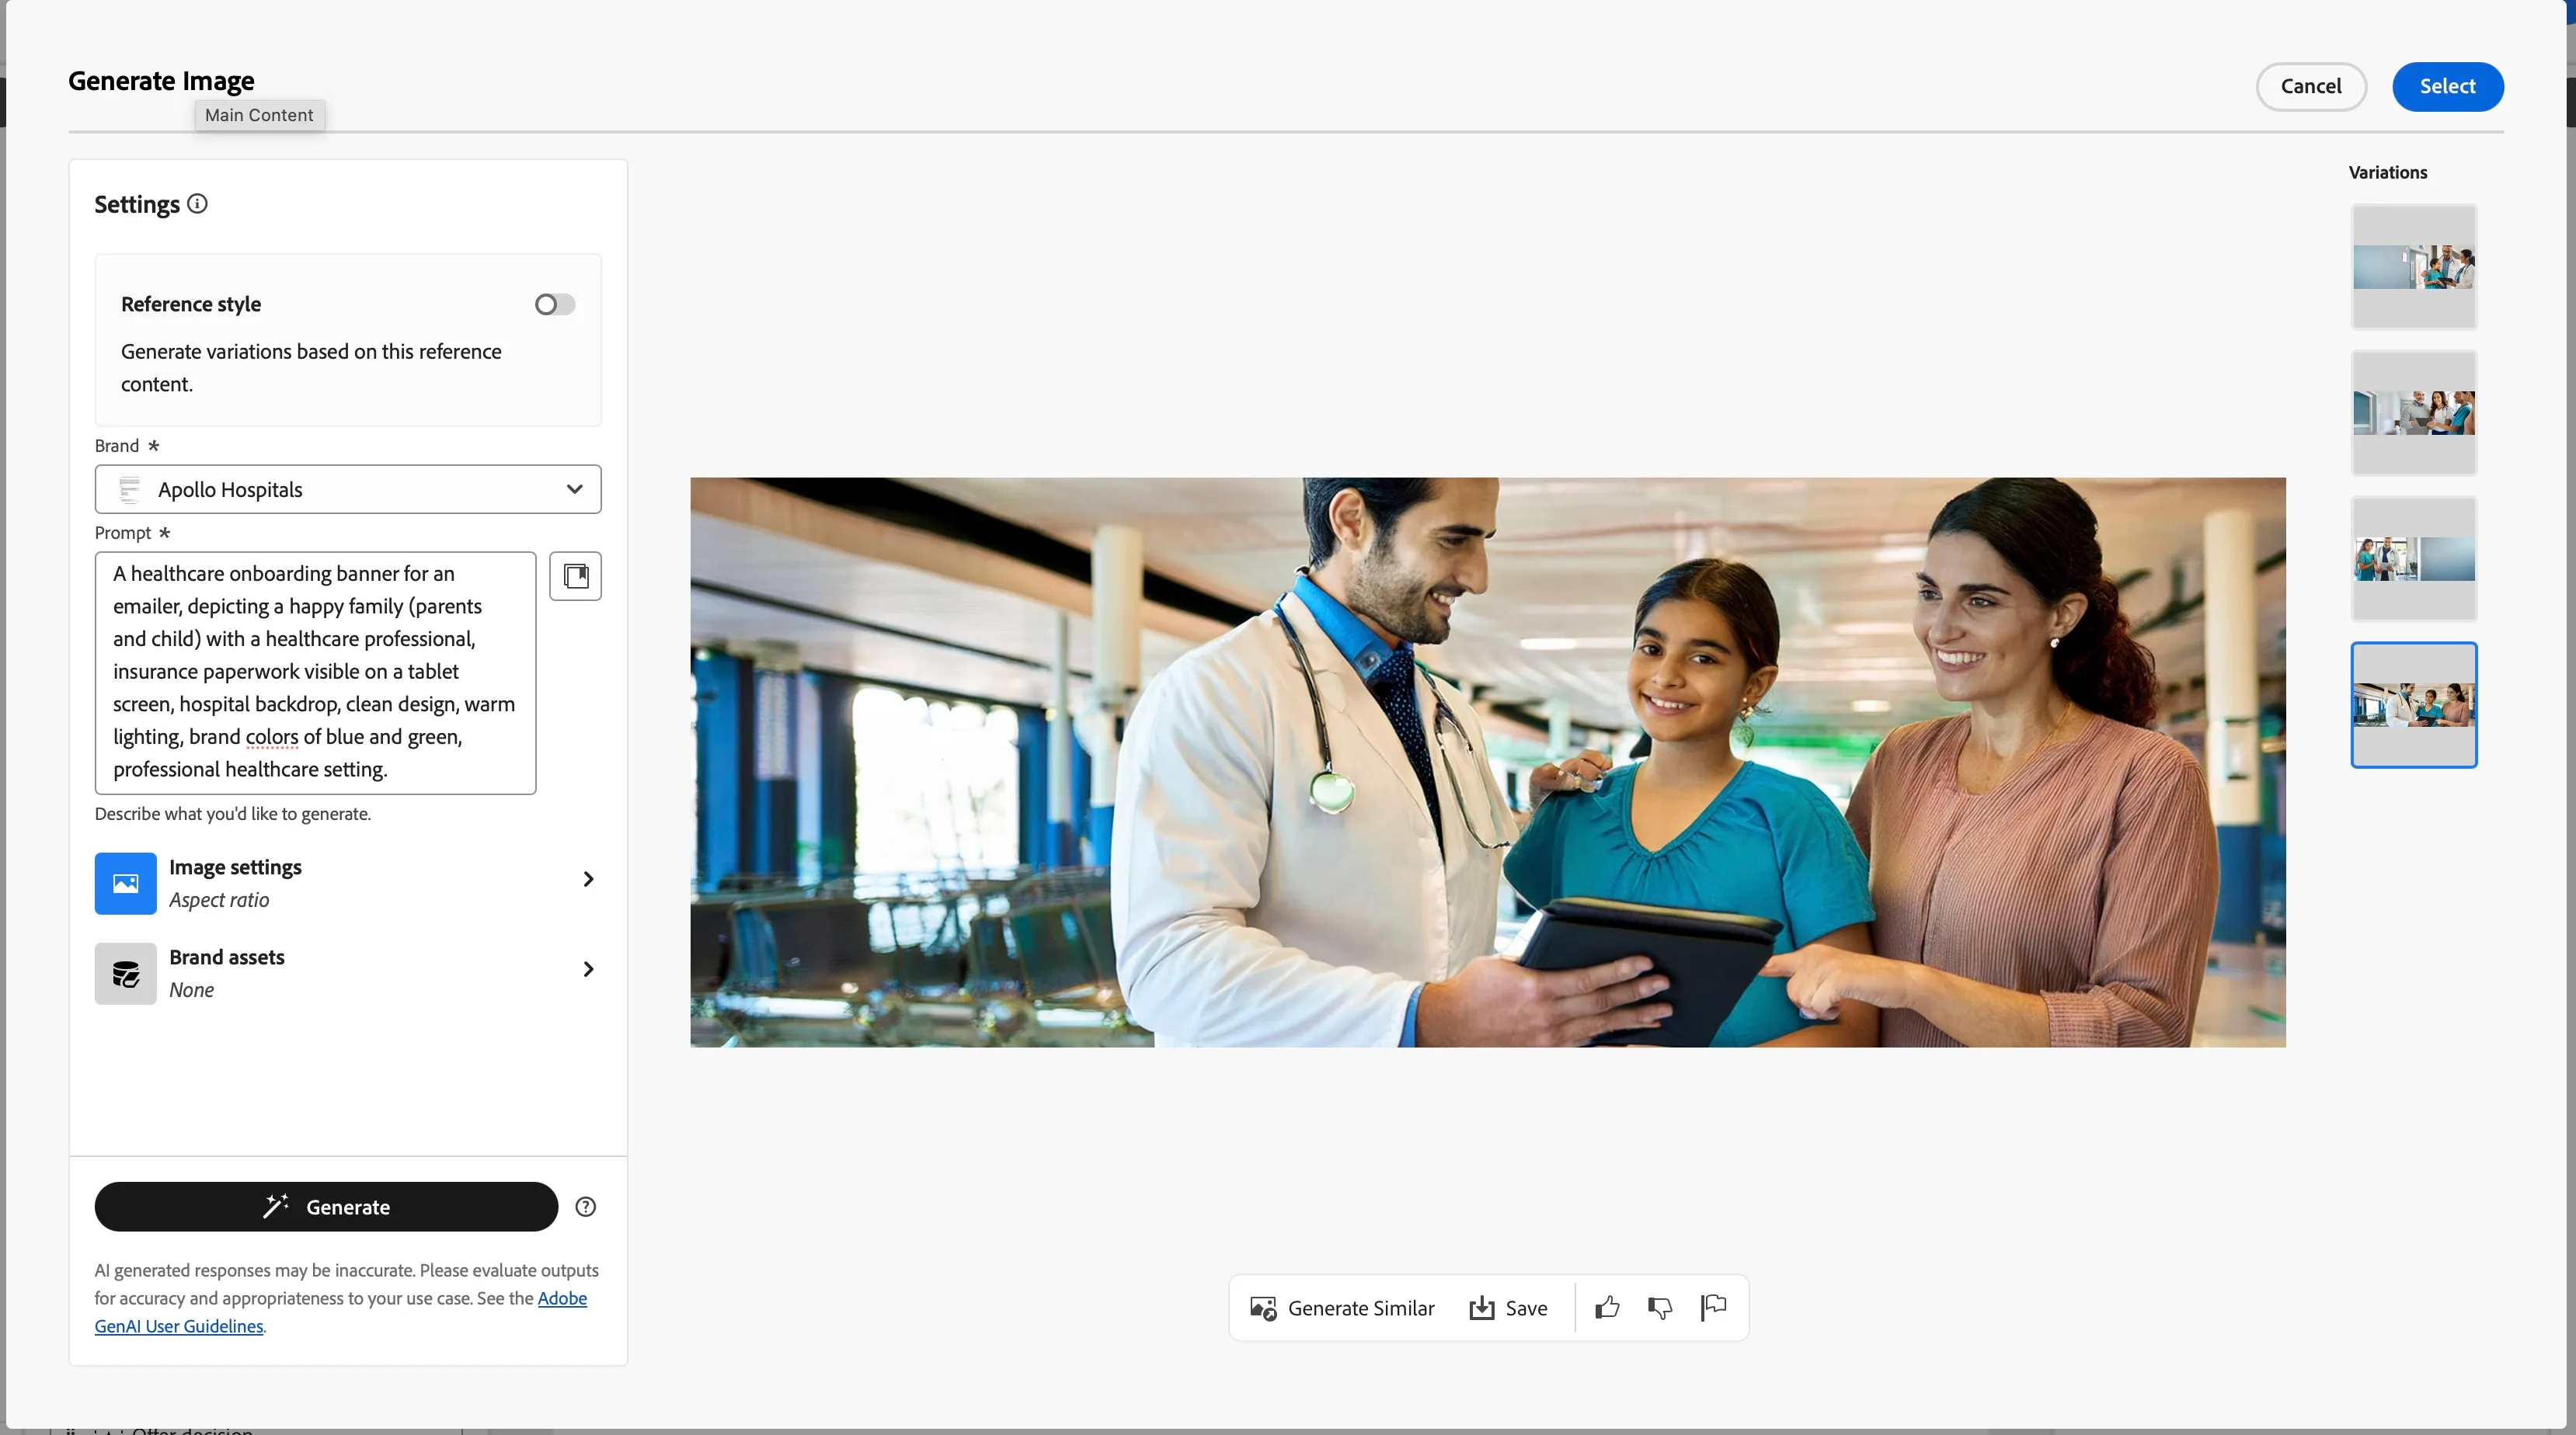Click the Brand assets icon
Image resolution: width=2576 pixels, height=1435 pixels.
126,973
